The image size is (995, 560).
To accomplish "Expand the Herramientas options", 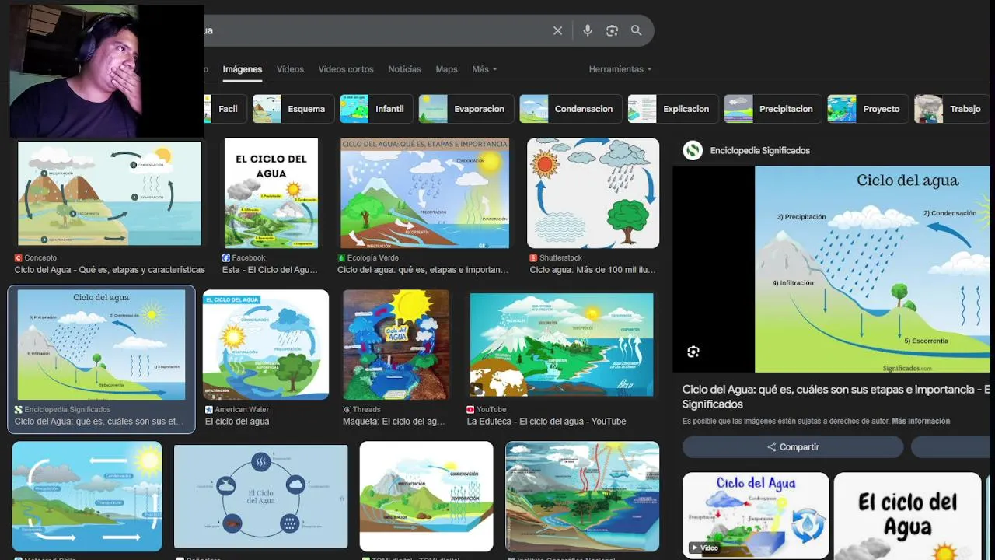I will coord(620,69).
